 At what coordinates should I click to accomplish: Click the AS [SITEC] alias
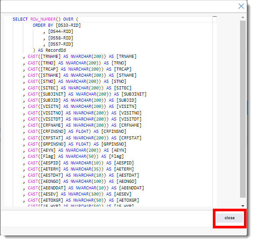[119, 88]
